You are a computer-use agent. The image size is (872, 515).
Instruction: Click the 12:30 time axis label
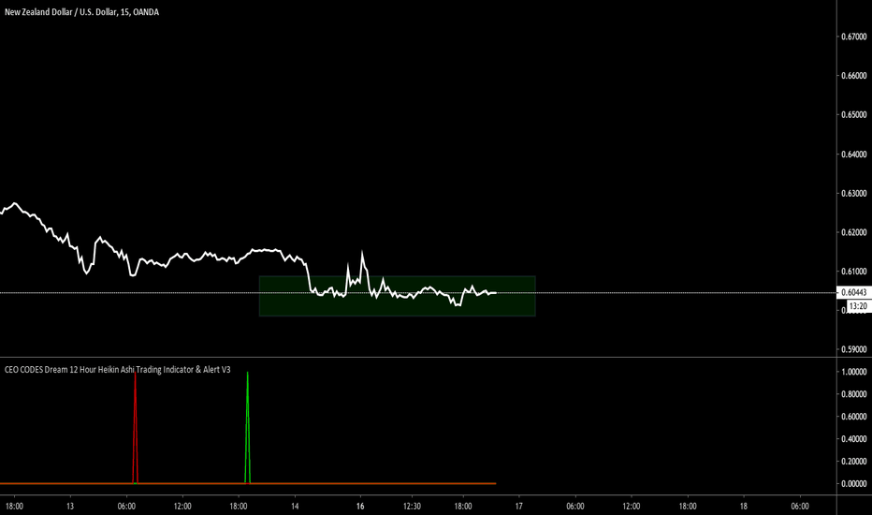pos(412,506)
